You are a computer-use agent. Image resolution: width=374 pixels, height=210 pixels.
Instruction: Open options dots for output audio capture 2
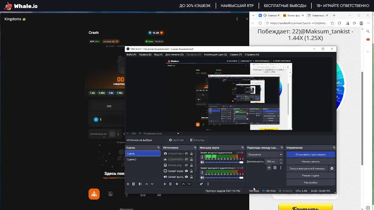202,172
